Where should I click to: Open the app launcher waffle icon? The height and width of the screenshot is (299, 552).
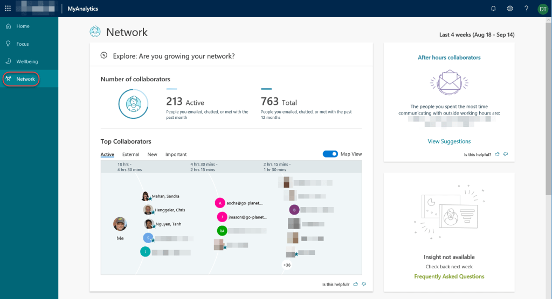[8, 9]
